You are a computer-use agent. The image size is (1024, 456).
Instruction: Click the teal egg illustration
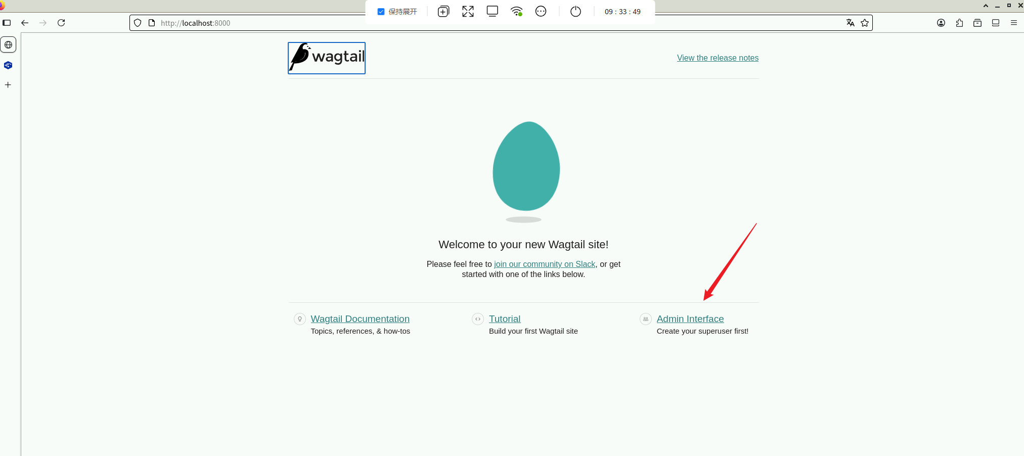tap(526, 166)
